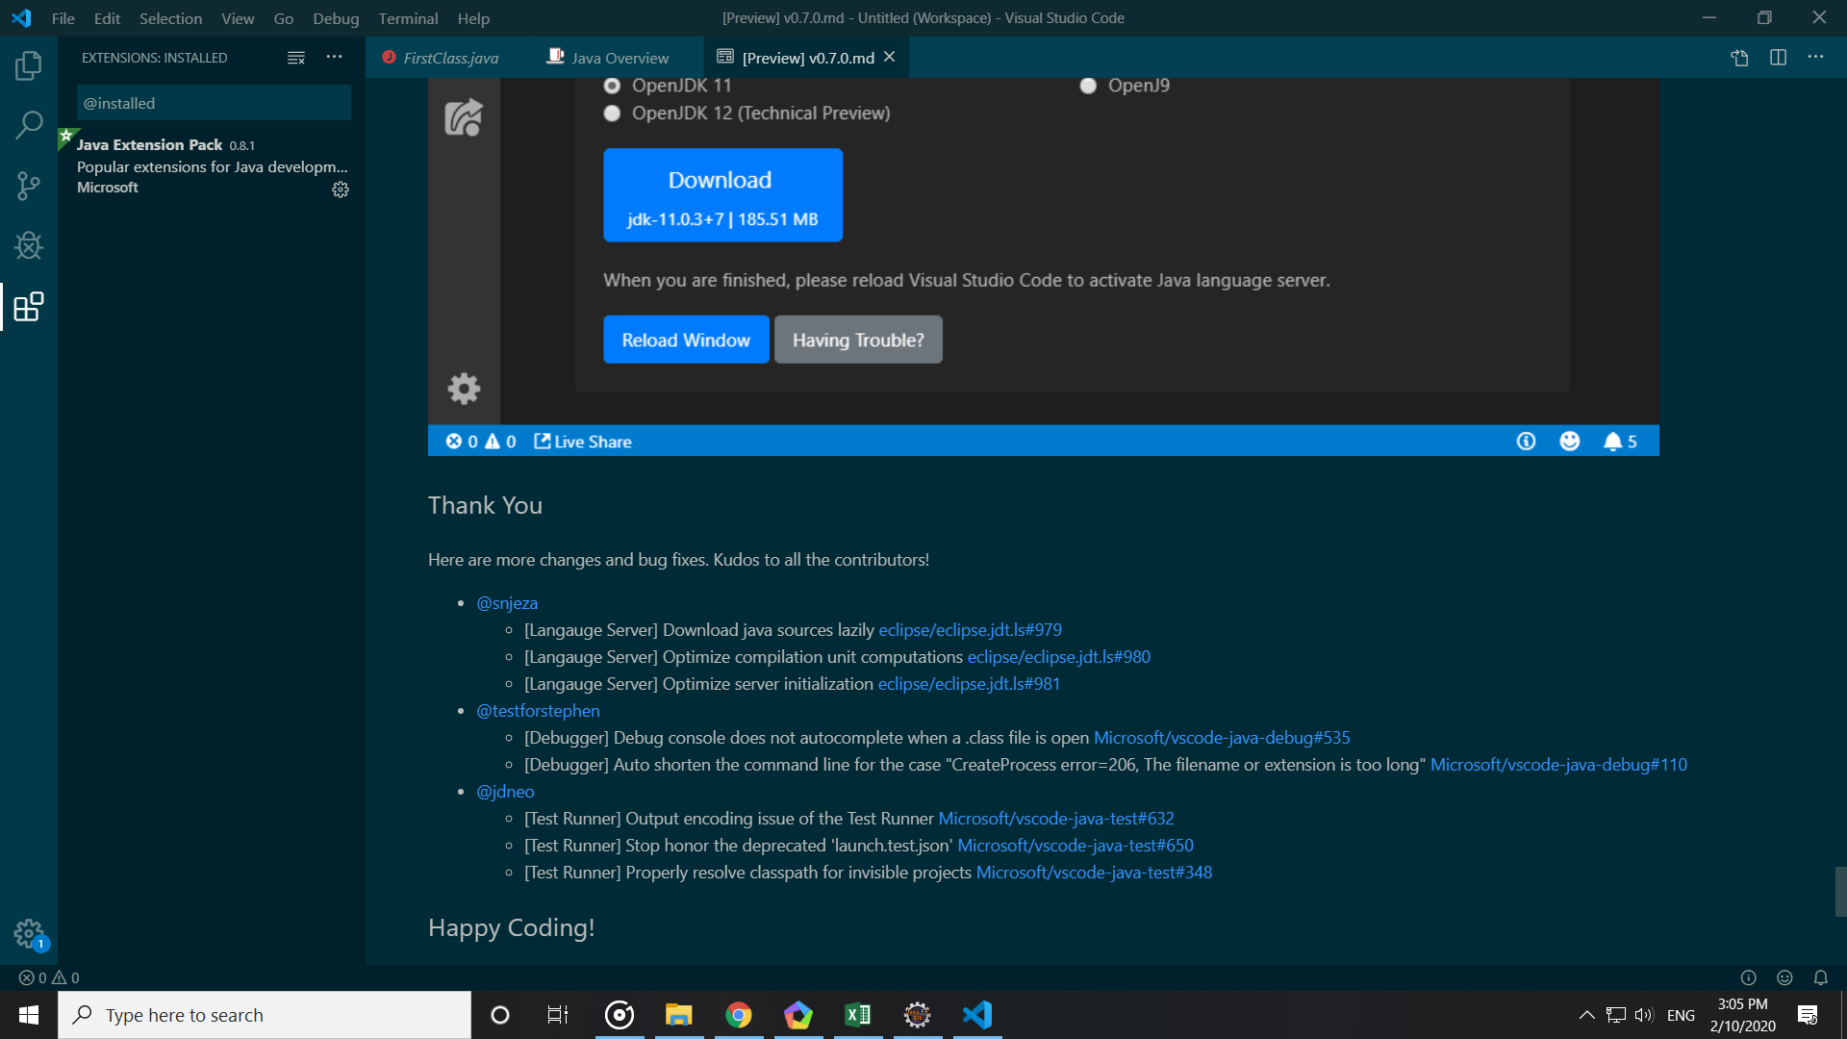Open Java Extension Pack manage gear
The width and height of the screenshot is (1847, 1039).
[x=341, y=190]
